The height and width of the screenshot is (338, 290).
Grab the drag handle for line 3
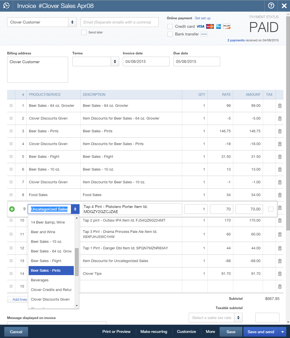click(11, 131)
